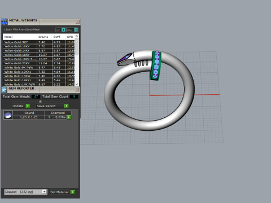Click the nail-head tip of the ring
The width and height of the screenshot is (271, 203).
[126, 59]
